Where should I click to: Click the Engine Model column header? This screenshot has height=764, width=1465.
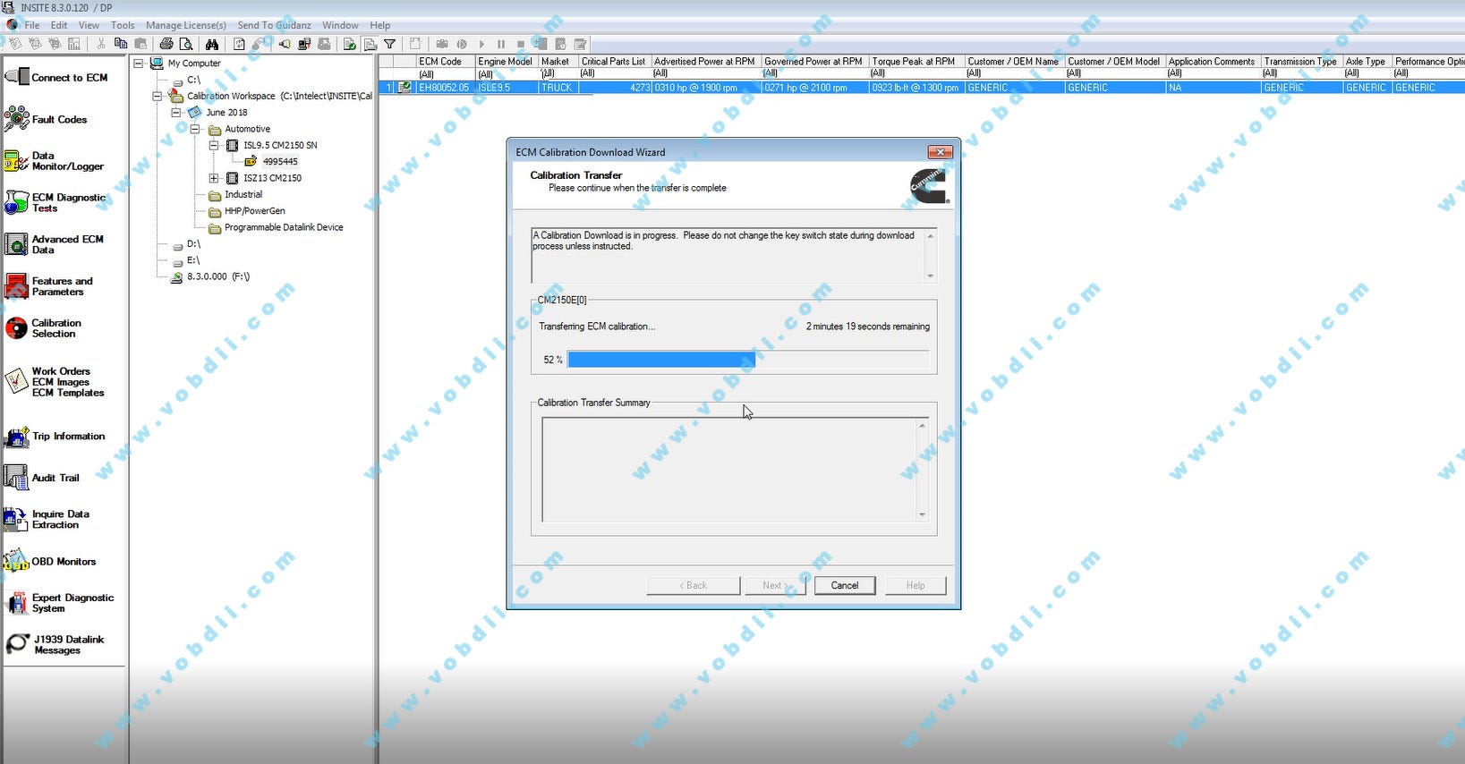pyautogui.click(x=506, y=62)
